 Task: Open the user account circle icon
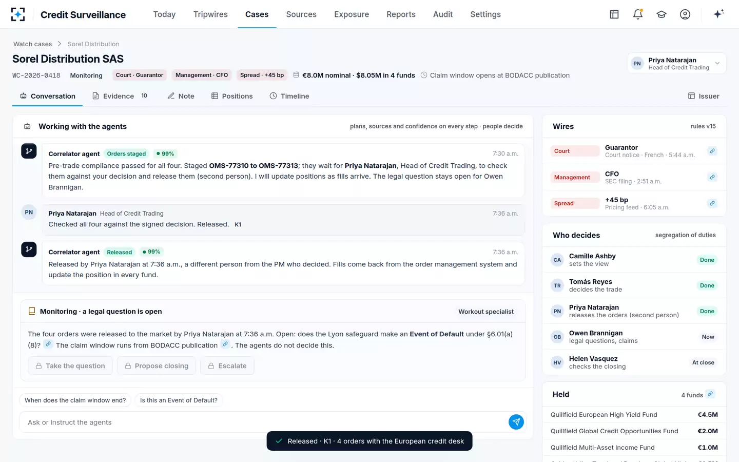coord(685,14)
